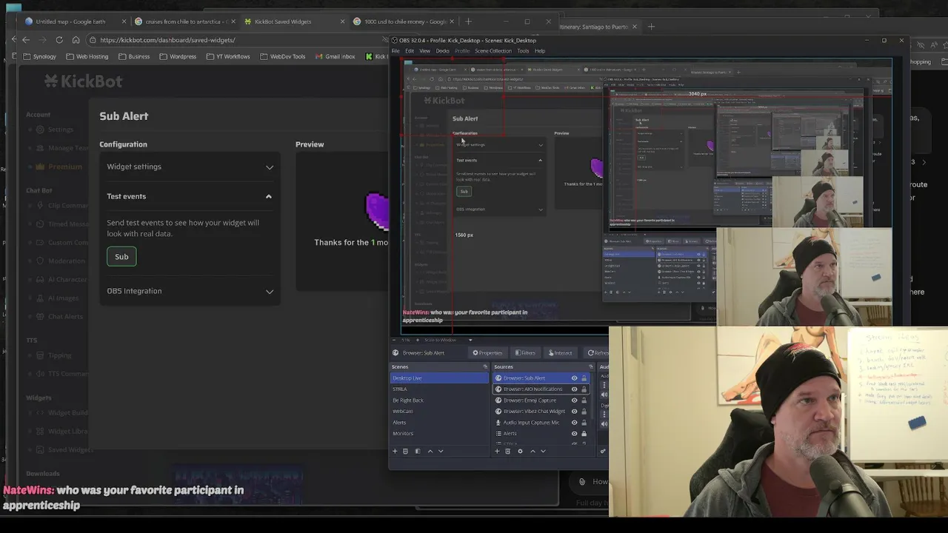Open a new browser tab with the plus

pyautogui.click(x=468, y=21)
